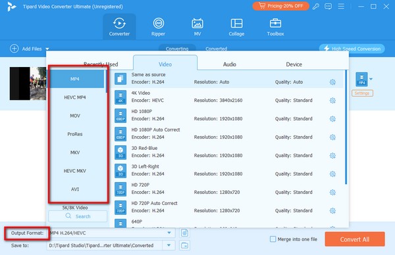Open the feedback chat icon
The height and width of the screenshot is (255, 395).
(328, 7)
